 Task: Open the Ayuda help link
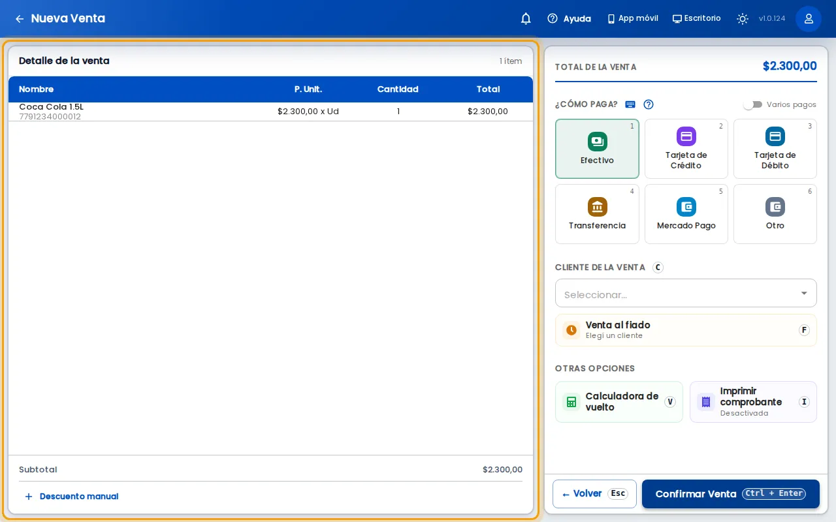(x=569, y=19)
